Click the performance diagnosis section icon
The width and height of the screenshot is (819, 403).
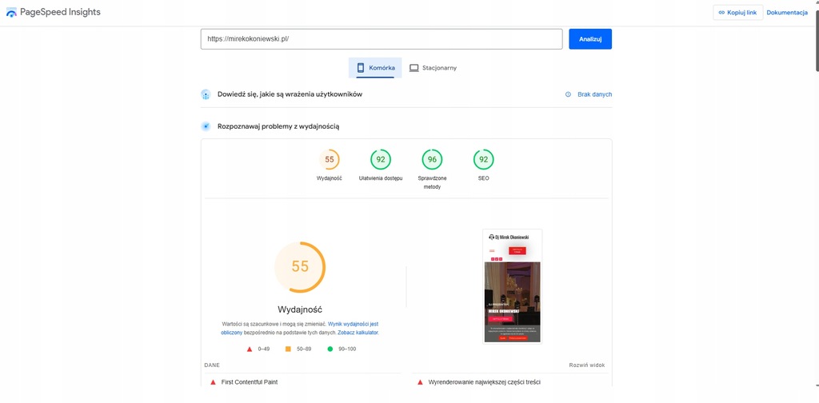tap(206, 126)
